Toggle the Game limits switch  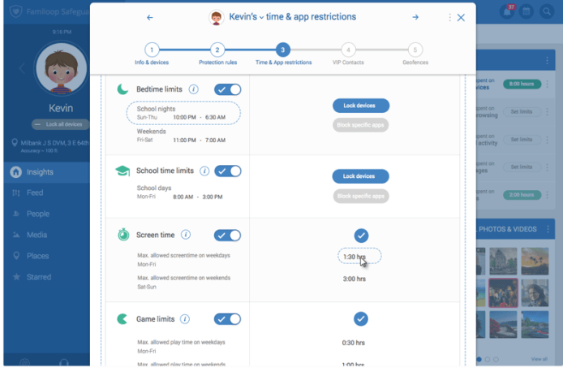click(x=227, y=319)
